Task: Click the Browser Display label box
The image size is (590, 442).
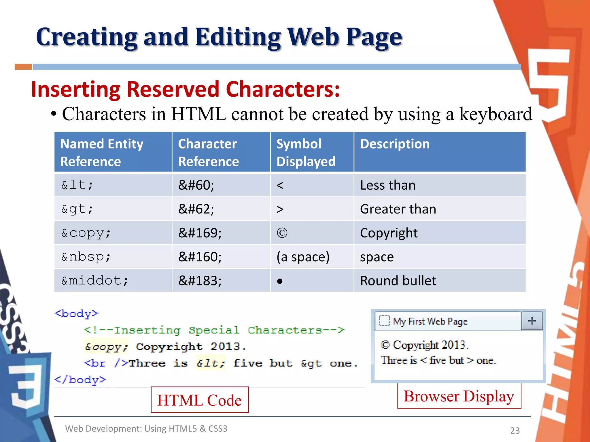Action: (x=459, y=396)
